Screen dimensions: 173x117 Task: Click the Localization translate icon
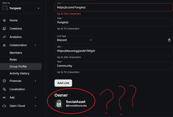click(4, 89)
